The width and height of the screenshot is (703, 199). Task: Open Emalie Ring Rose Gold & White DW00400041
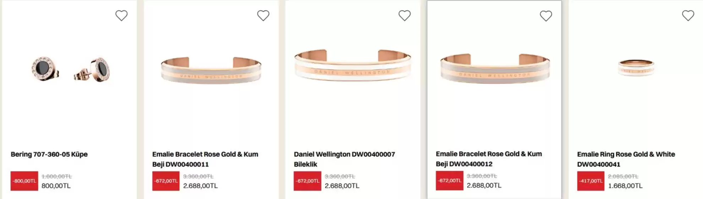tap(626, 159)
